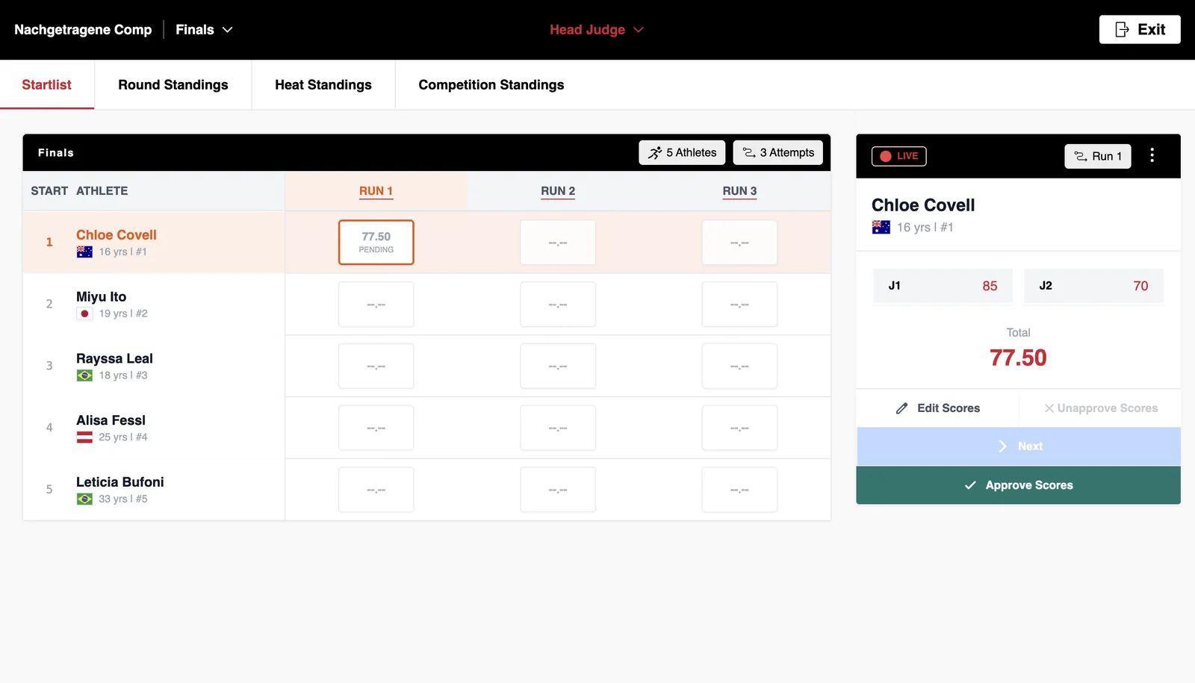Click the Brazilian flag beside Rayssa Leal
This screenshot has height=683, width=1195.
tap(85, 375)
